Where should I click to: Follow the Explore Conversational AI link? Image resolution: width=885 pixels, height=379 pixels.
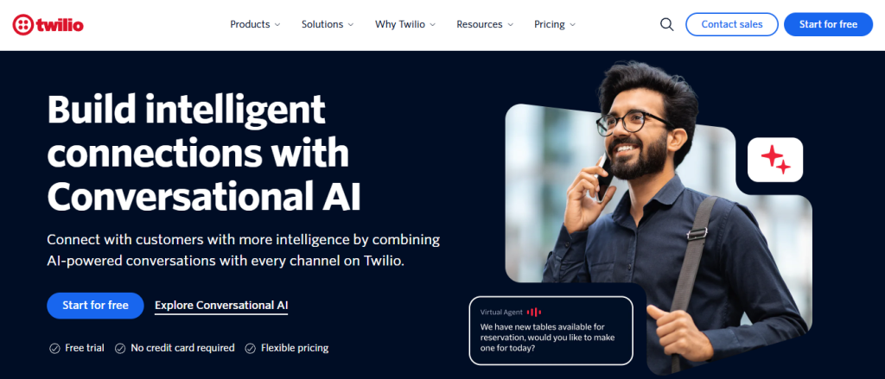click(221, 306)
